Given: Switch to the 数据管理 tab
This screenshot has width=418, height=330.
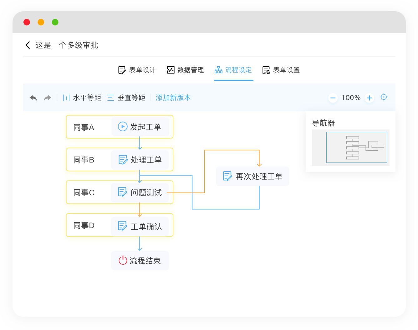Looking at the screenshot, I should [185, 70].
